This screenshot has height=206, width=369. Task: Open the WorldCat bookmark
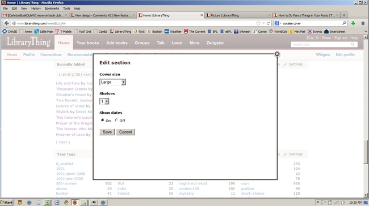tap(278, 32)
